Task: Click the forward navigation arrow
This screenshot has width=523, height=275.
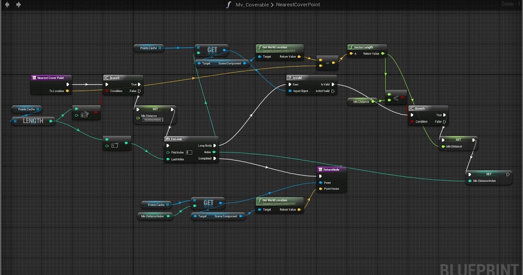Action: click(x=17, y=4)
